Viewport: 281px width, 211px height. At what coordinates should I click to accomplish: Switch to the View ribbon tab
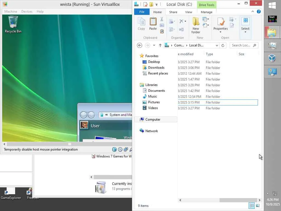coord(189,12)
